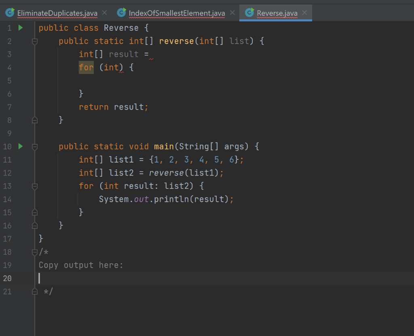This screenshot has height=336, width=414.
Task: Close the Reverse.java tab
Action: click(305, 13)
